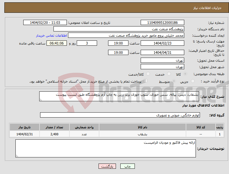Click the چاپ print button
The width and height of the screenshot is (229, 174).
(x=128, y=166)
